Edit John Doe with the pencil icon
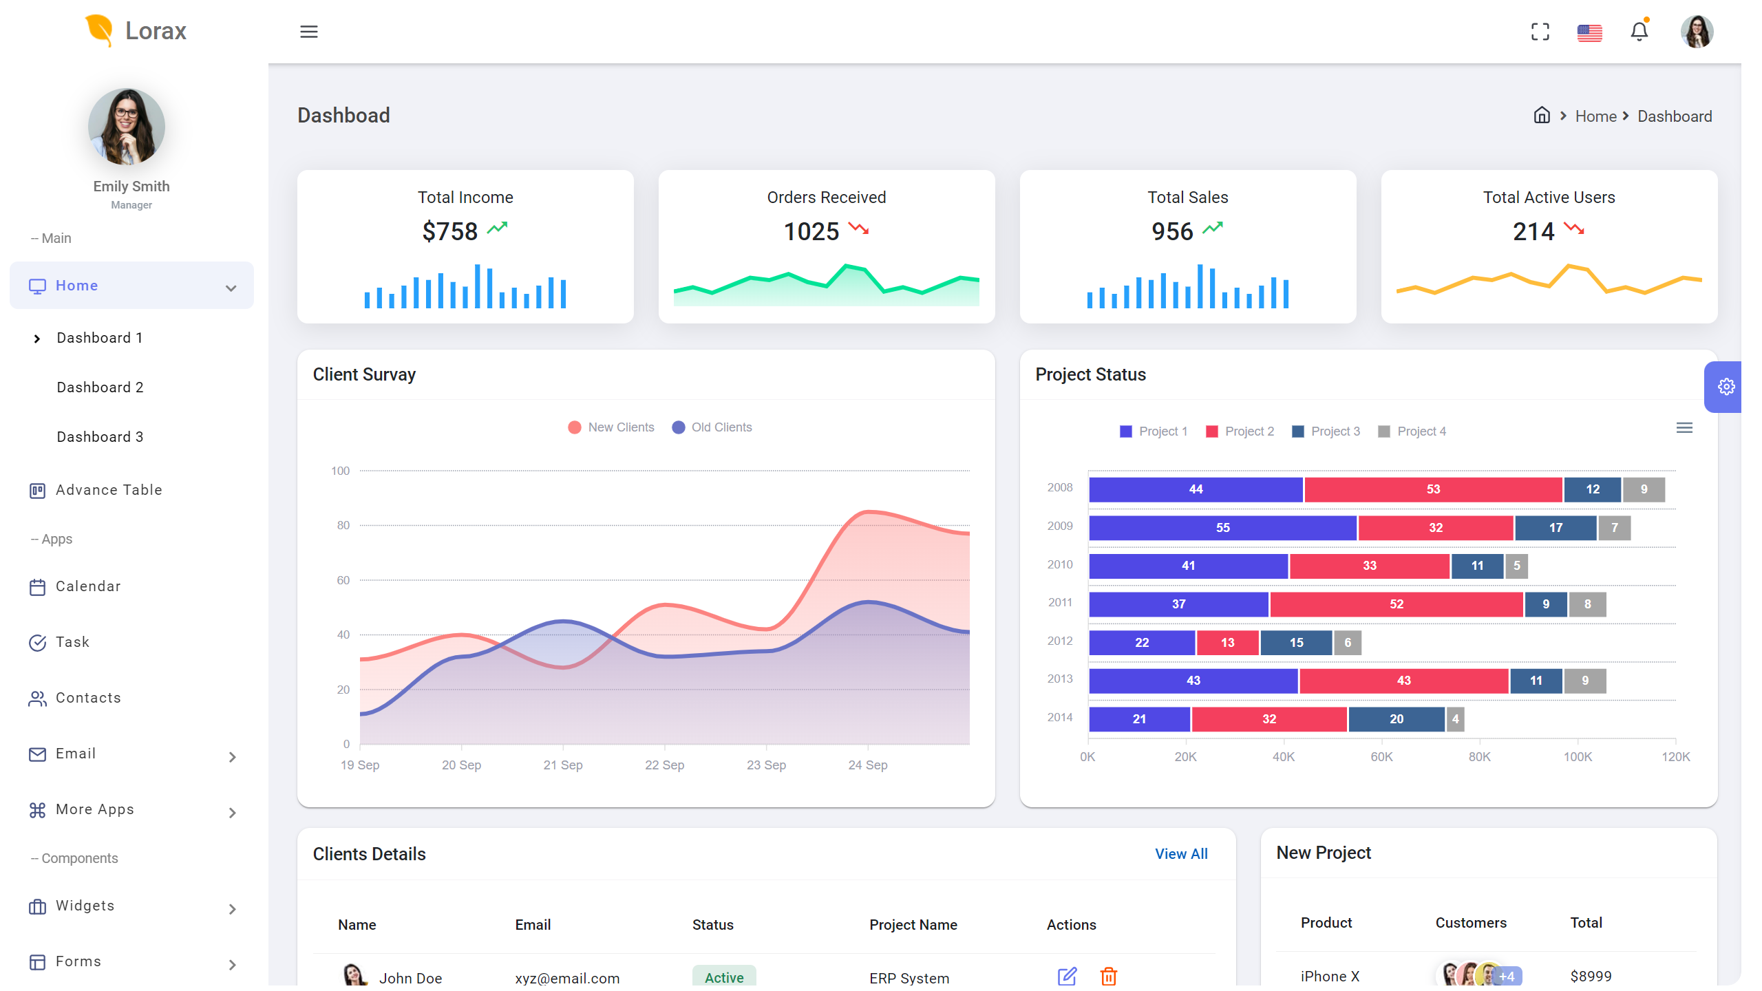Viewport: 1762px width, 991px height. pos(1067,976)
